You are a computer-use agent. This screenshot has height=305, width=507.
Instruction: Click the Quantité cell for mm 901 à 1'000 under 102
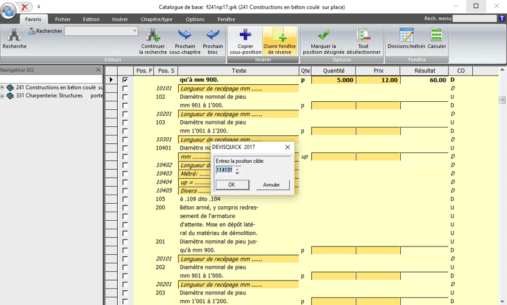click(333, 106)
